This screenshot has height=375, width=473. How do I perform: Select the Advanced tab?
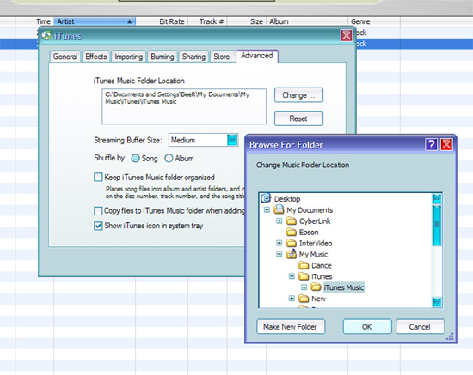tap(257, 56)
